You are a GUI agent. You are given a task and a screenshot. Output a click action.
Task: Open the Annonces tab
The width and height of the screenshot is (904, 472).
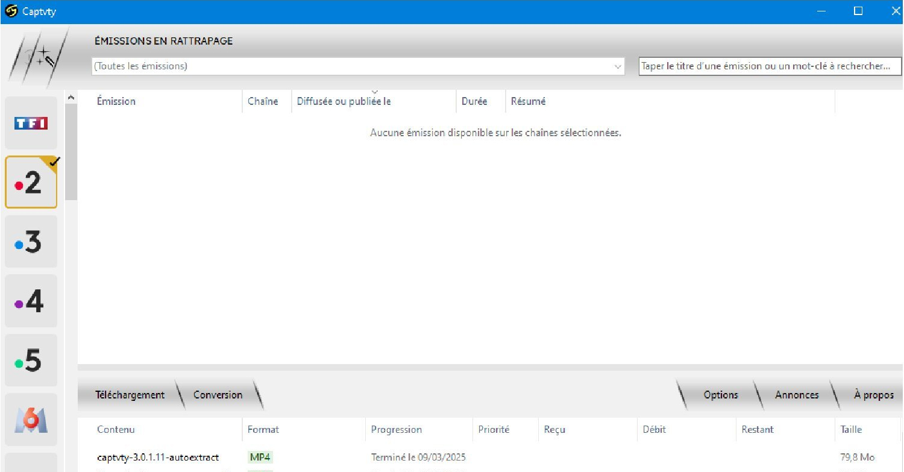(796, 395)
